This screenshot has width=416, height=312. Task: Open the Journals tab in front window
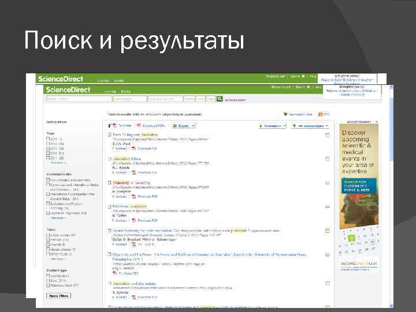point(110,91)
